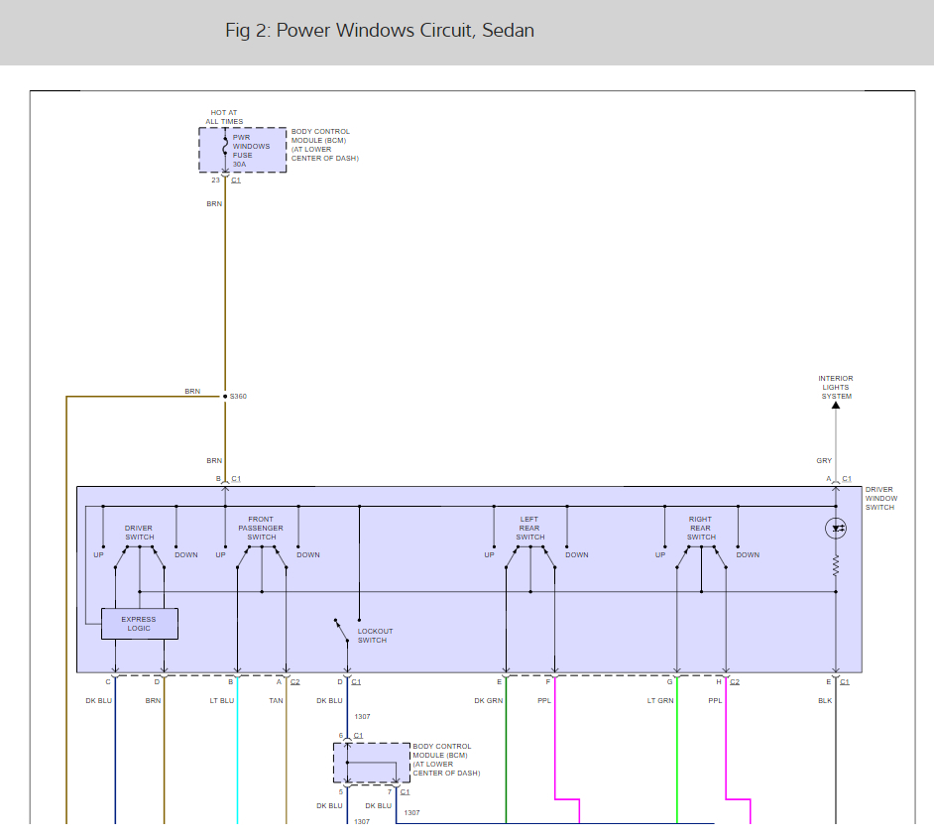Click the 'PWR WINDOWS FUSE 30A' text
The image size is (934, 837).
click(x=251, y=151)
